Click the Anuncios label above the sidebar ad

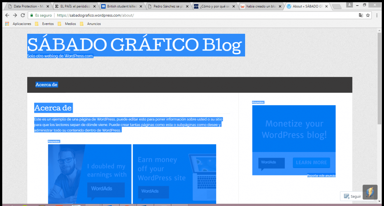click(258, 102)
